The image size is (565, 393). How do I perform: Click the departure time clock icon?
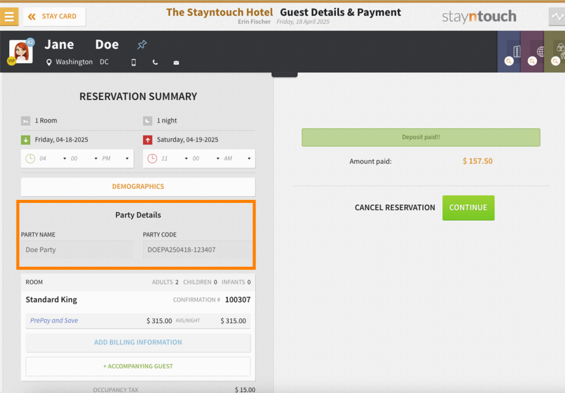click(152, 158)
